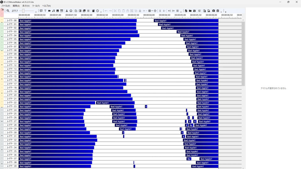Add an image item with picture icon

coord(58,11)
